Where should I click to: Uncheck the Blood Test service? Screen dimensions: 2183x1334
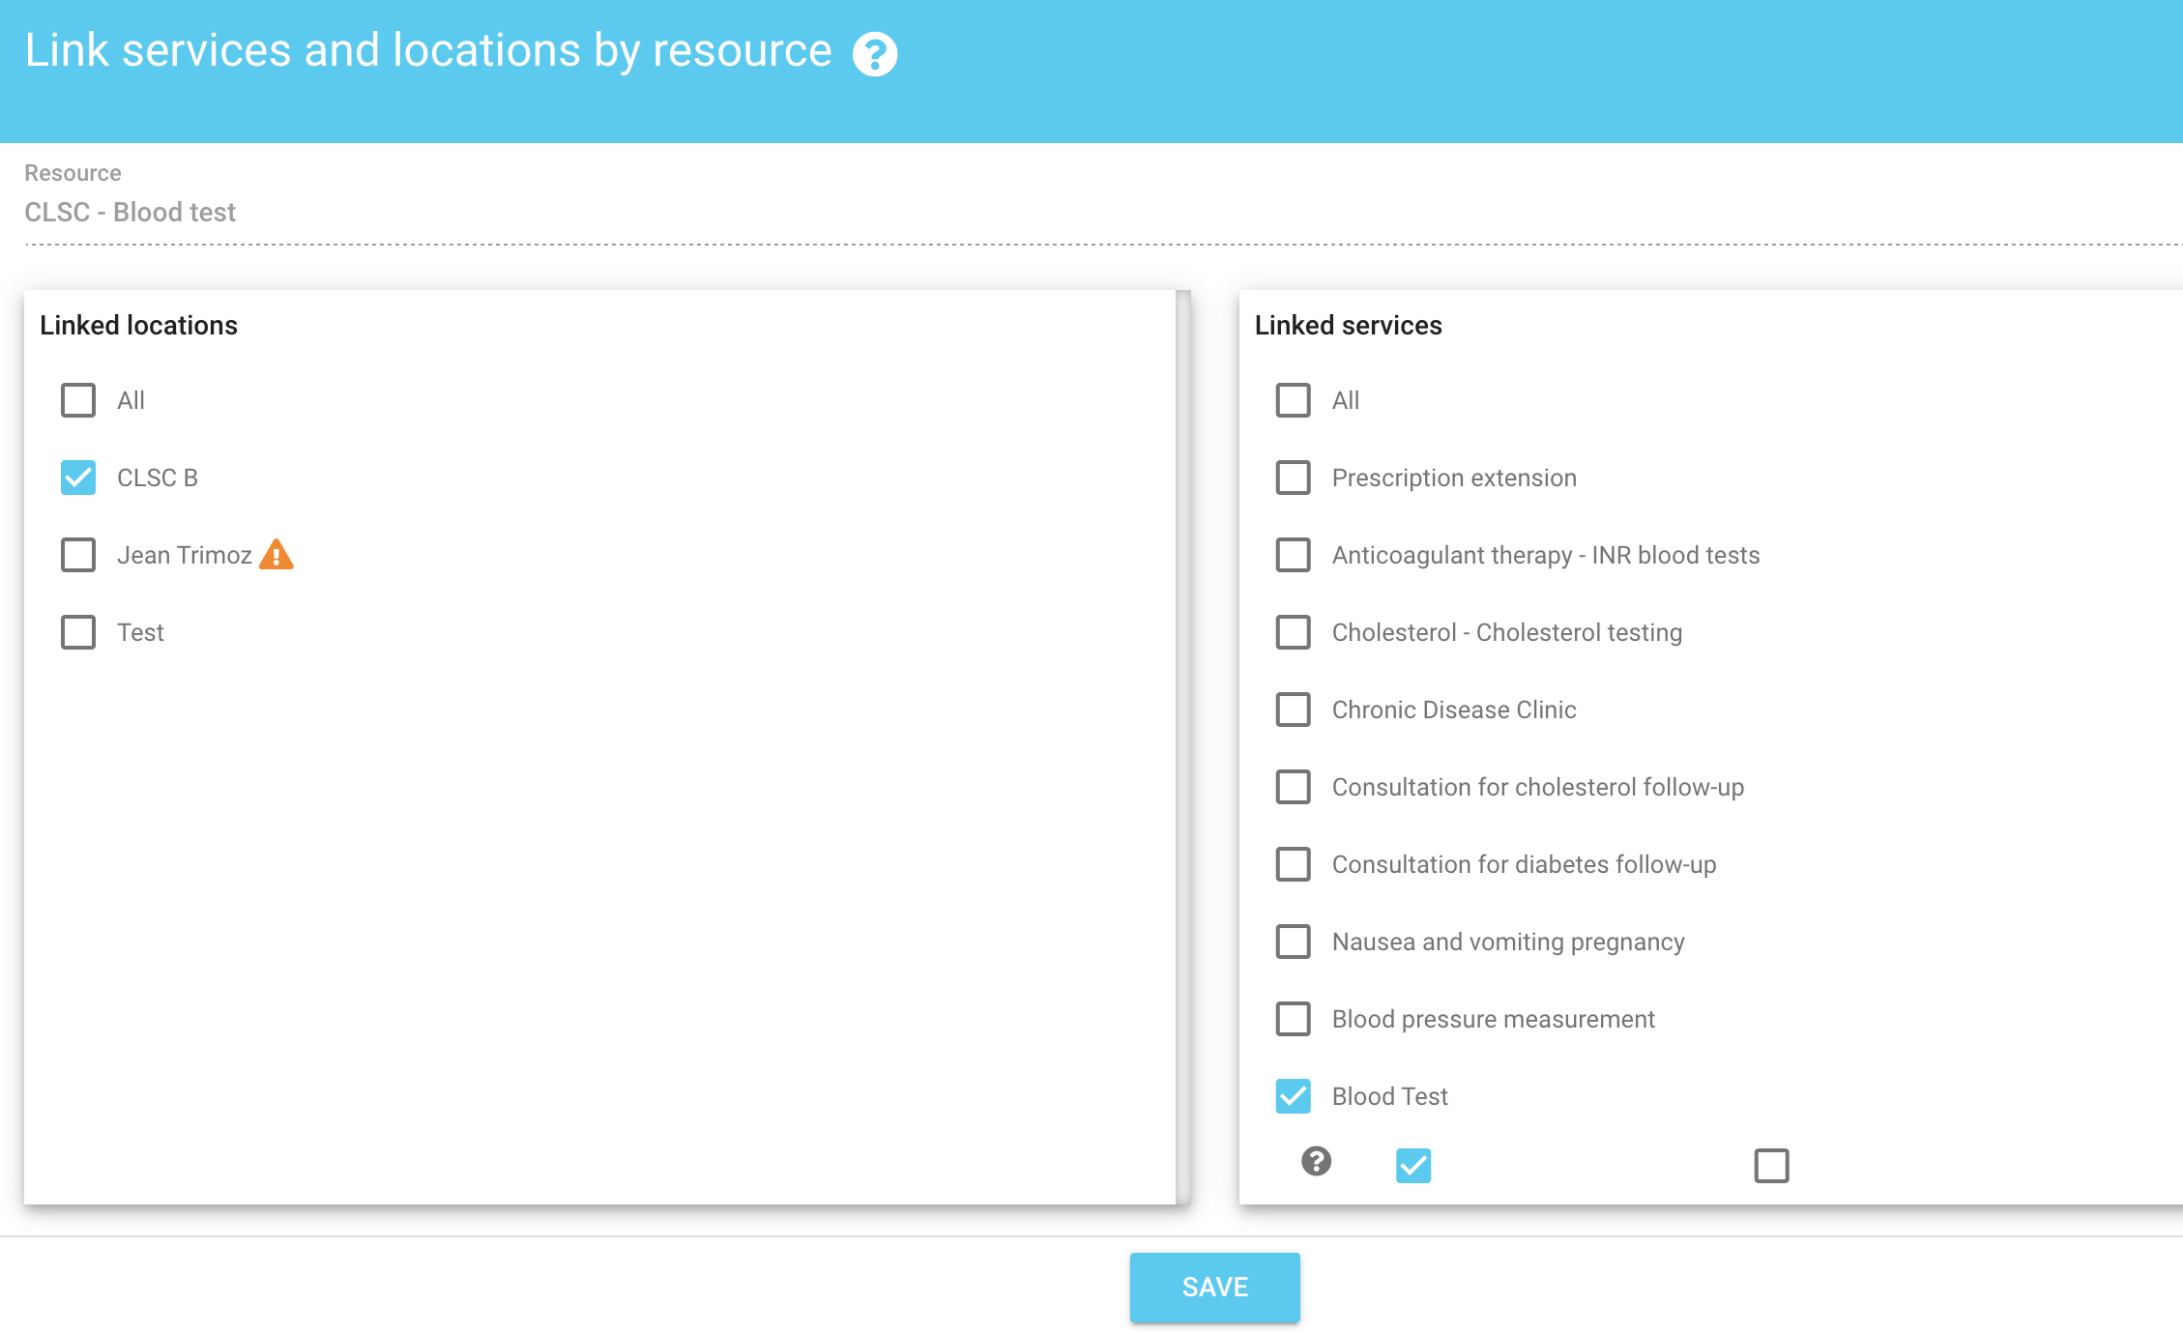click(x=1293, y=1096)
